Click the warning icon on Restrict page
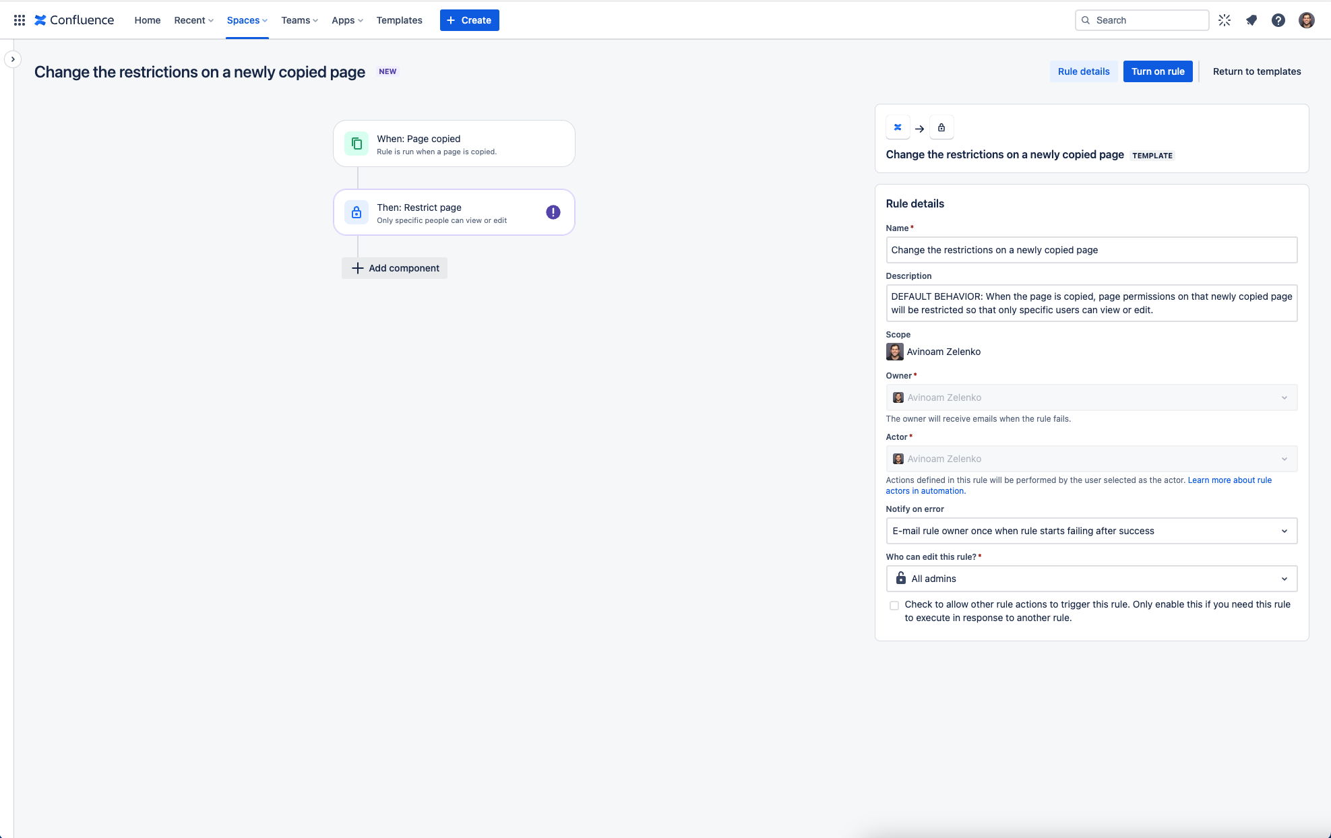This screenshot has width=1331, height=838. pyautogui.click(x=553, y=212)
